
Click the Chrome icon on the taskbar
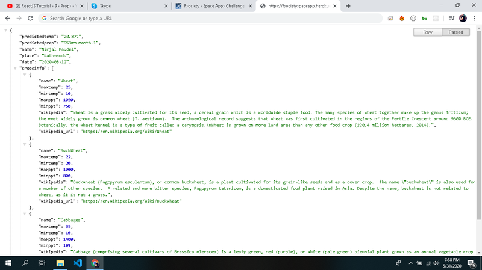point(95,263)
